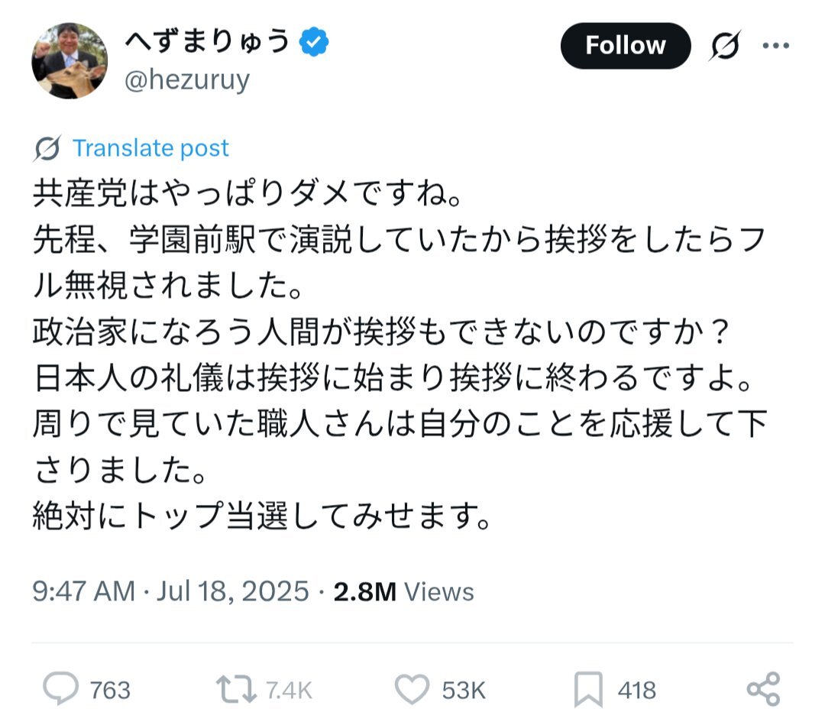Follow the @hezuruy account
The width and height of the screenshot is (825, 725).
pyautogui.click(x=626, y=46)
